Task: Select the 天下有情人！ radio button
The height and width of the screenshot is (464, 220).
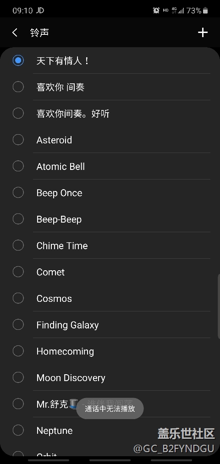Action: point(18,60)
